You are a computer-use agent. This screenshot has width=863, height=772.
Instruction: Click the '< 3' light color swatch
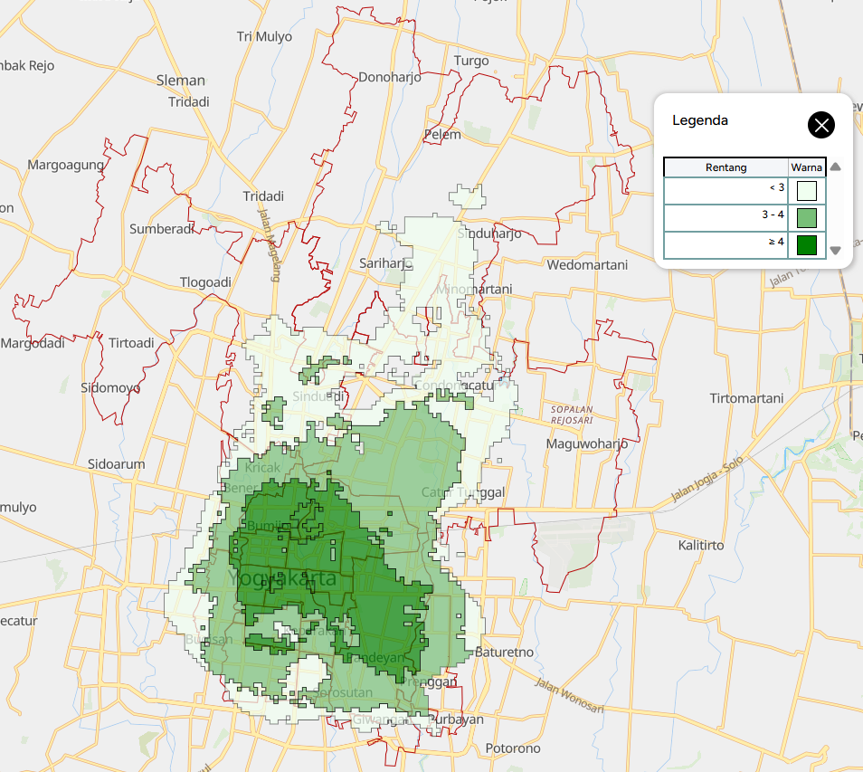pyautogui.click(x=806, y=191)
